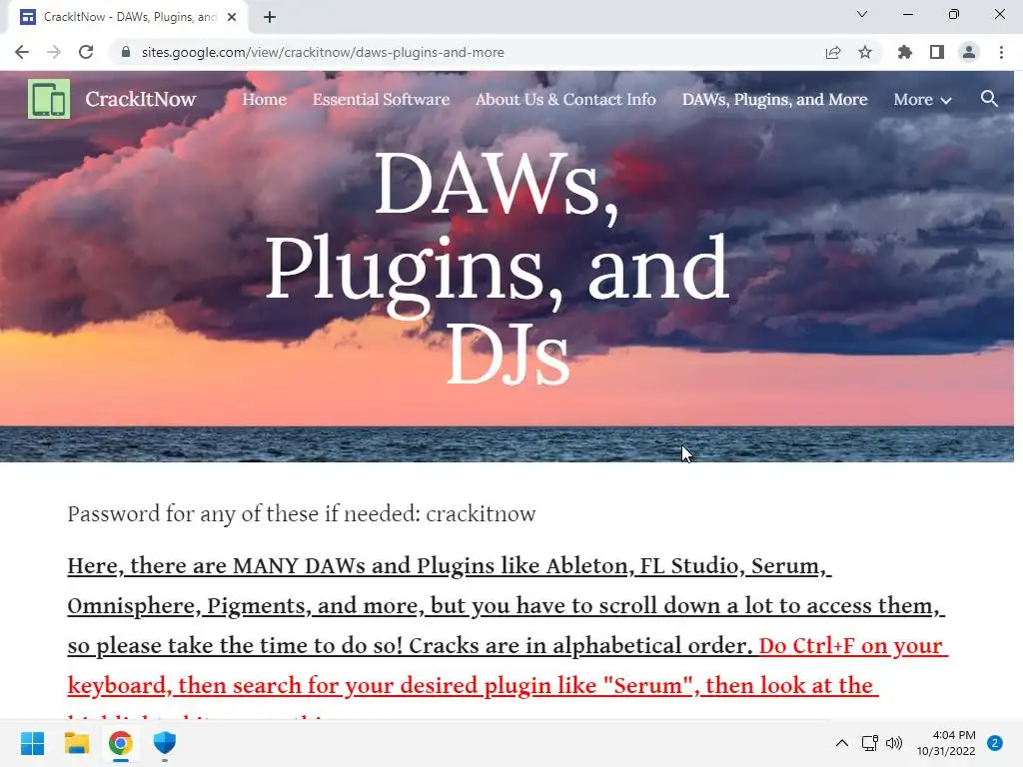Open Essential Software navigation item
The width and height of the screenshot is (1023, 767).
click(381, 99)
